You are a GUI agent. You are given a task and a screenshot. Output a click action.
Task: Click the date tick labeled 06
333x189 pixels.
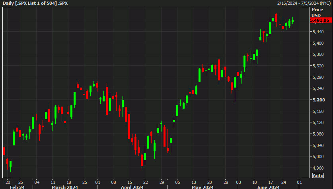[177, 182]
